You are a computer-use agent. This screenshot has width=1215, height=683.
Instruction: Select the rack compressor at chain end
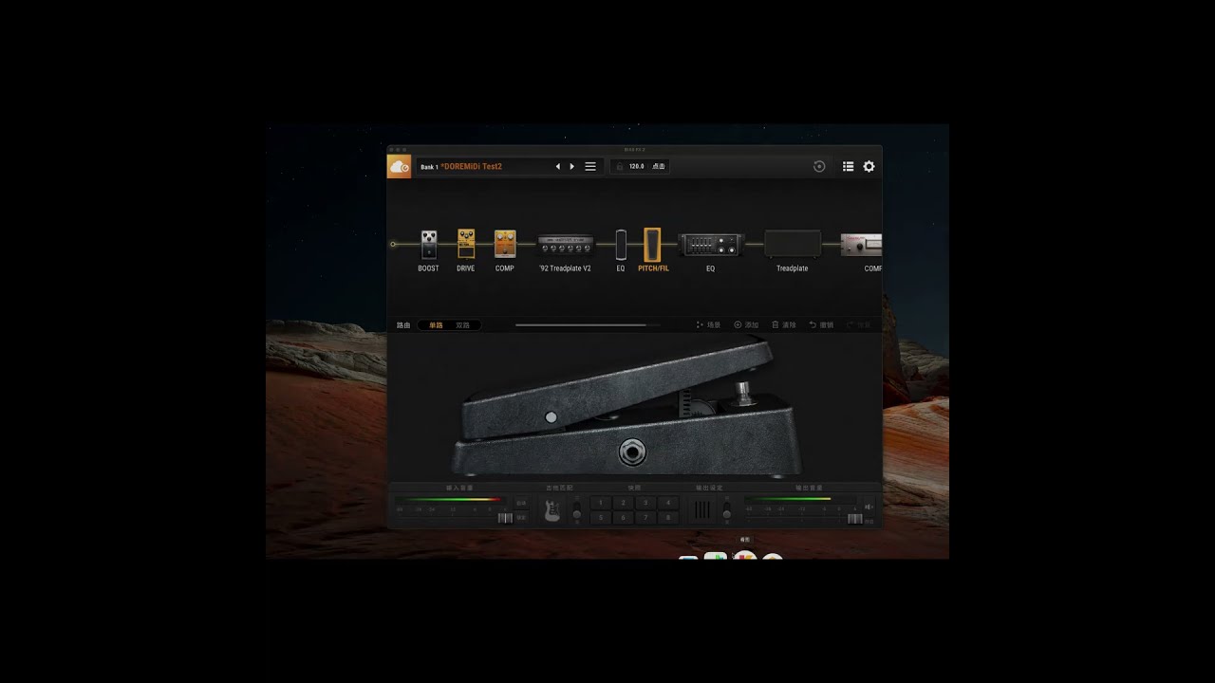pyautogui.click(x=862, y=245)
